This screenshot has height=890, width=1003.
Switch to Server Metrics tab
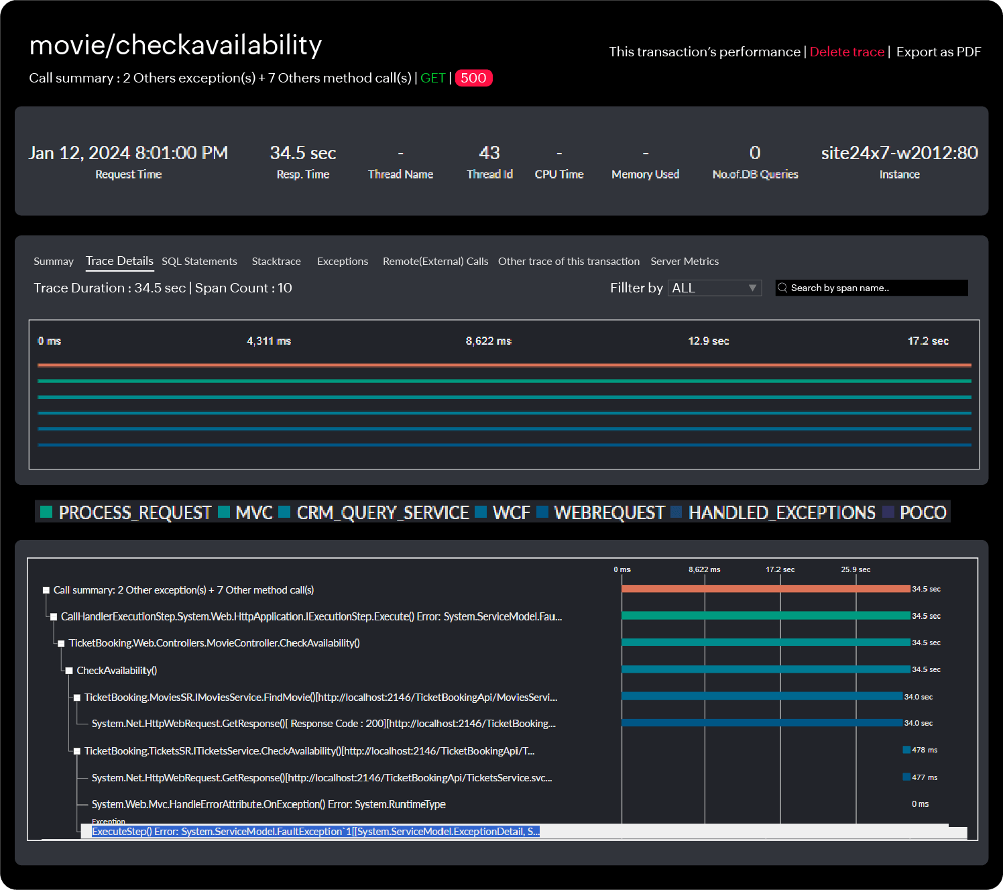click(x=685, y=262)
